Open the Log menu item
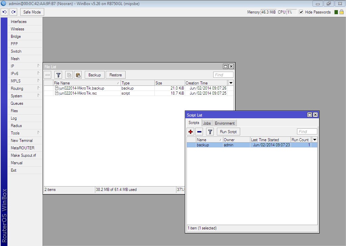The image size is (346, 246). tap(25, 118)
